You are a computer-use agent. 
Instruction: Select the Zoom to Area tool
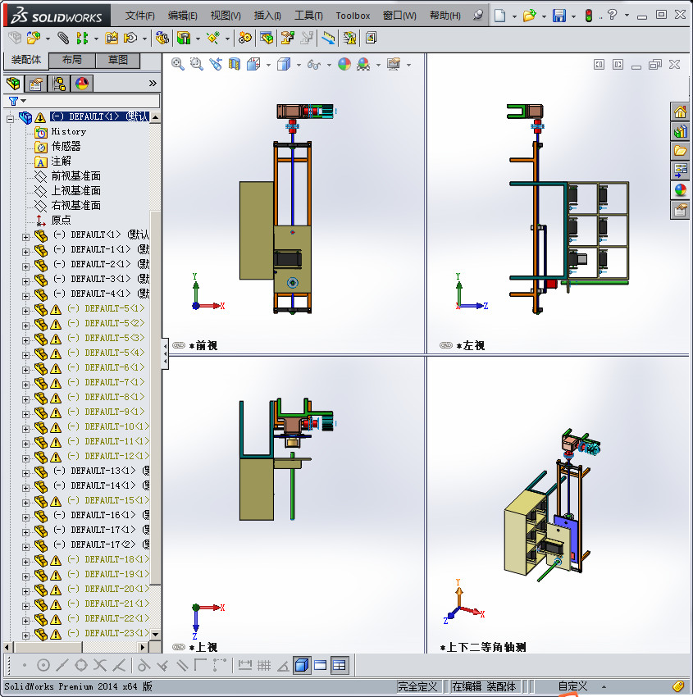point(197,65)
